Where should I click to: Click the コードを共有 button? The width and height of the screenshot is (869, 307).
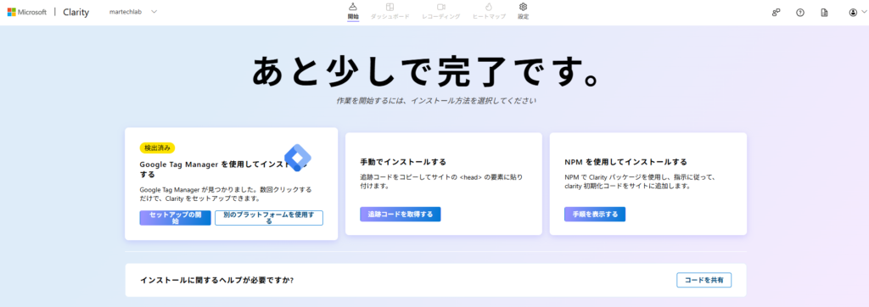click(704, 280)
